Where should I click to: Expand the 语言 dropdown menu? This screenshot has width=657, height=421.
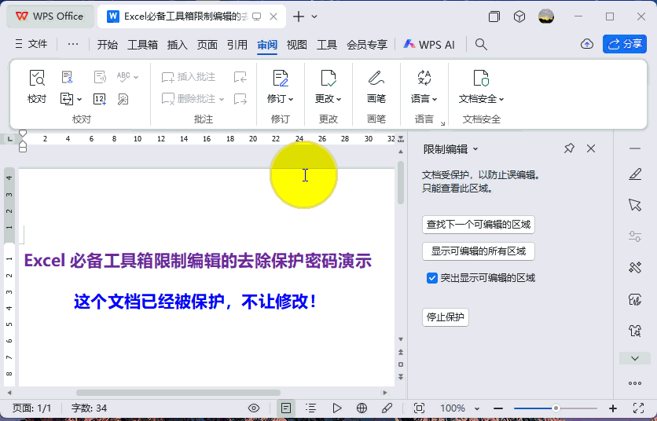coord(424,99)
